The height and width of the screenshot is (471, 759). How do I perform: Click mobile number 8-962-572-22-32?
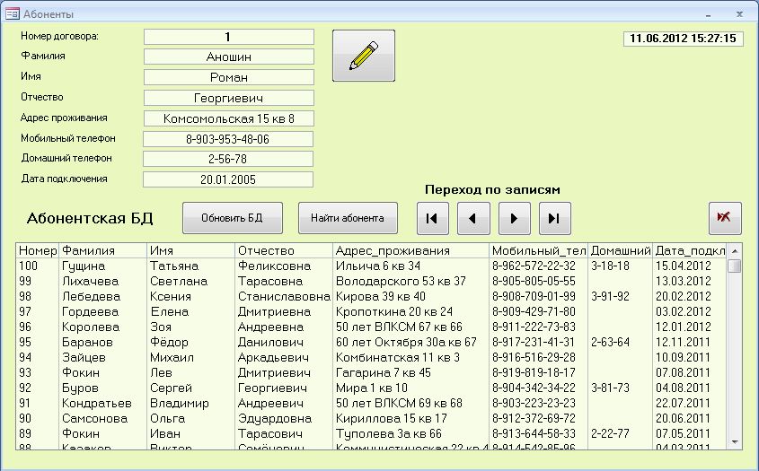click(x=534, y=266)
